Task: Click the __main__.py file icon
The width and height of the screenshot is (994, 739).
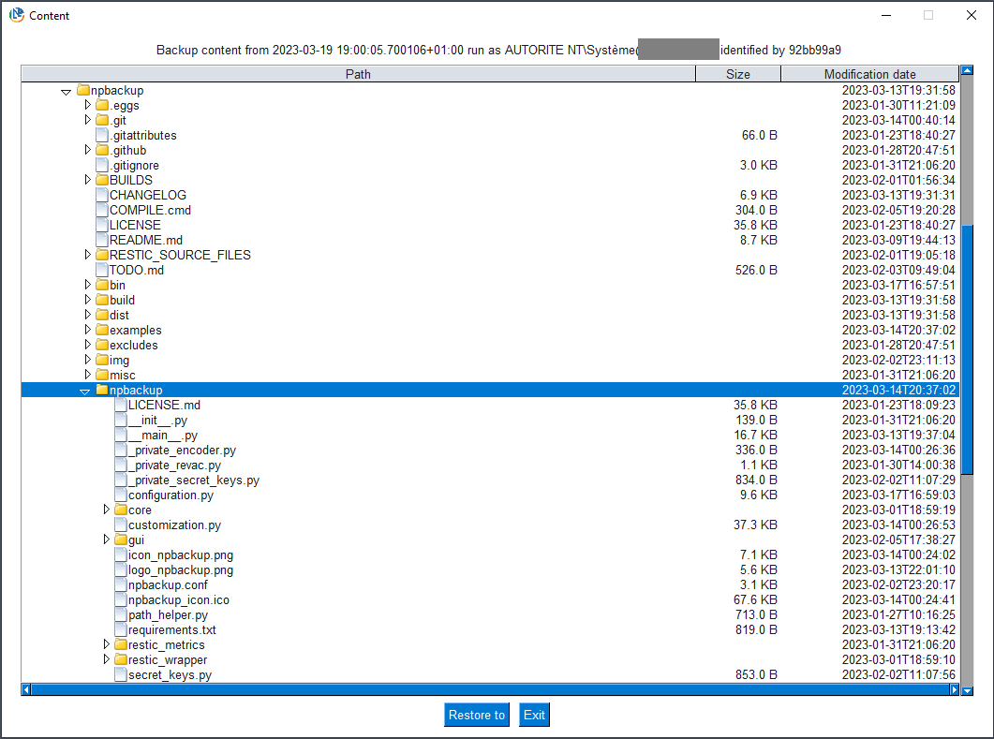Action: [121, 435]
